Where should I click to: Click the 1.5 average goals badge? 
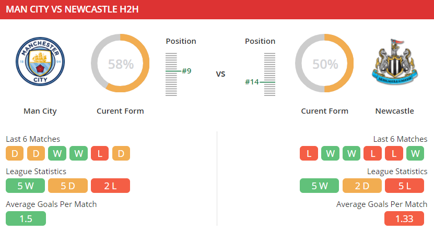click(x=26, y=218)
